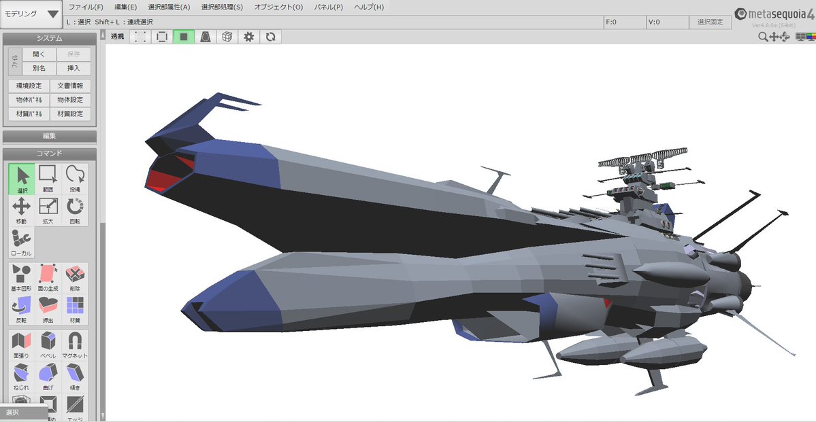Click the F:0 face count field
The image size is (816, 422).
click(x=624, y=22)
